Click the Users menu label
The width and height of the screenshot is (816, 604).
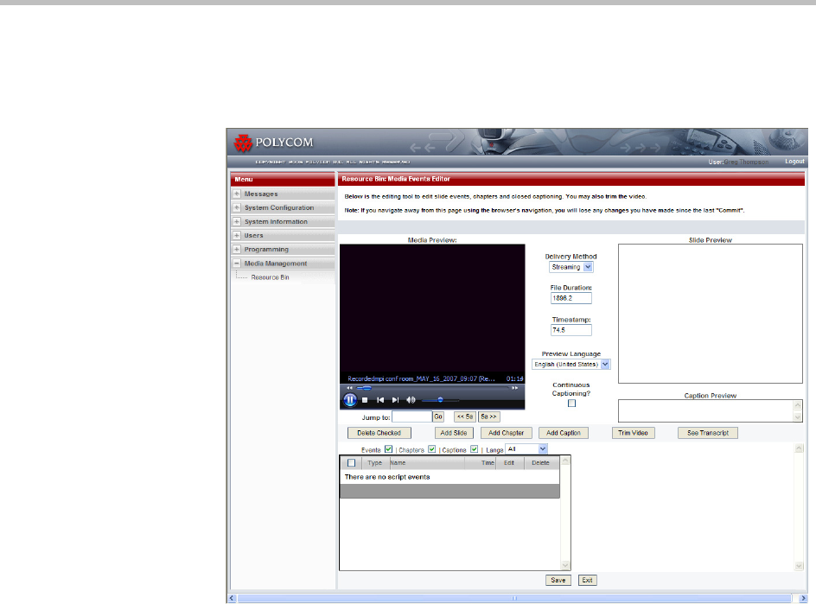[253, 235]
